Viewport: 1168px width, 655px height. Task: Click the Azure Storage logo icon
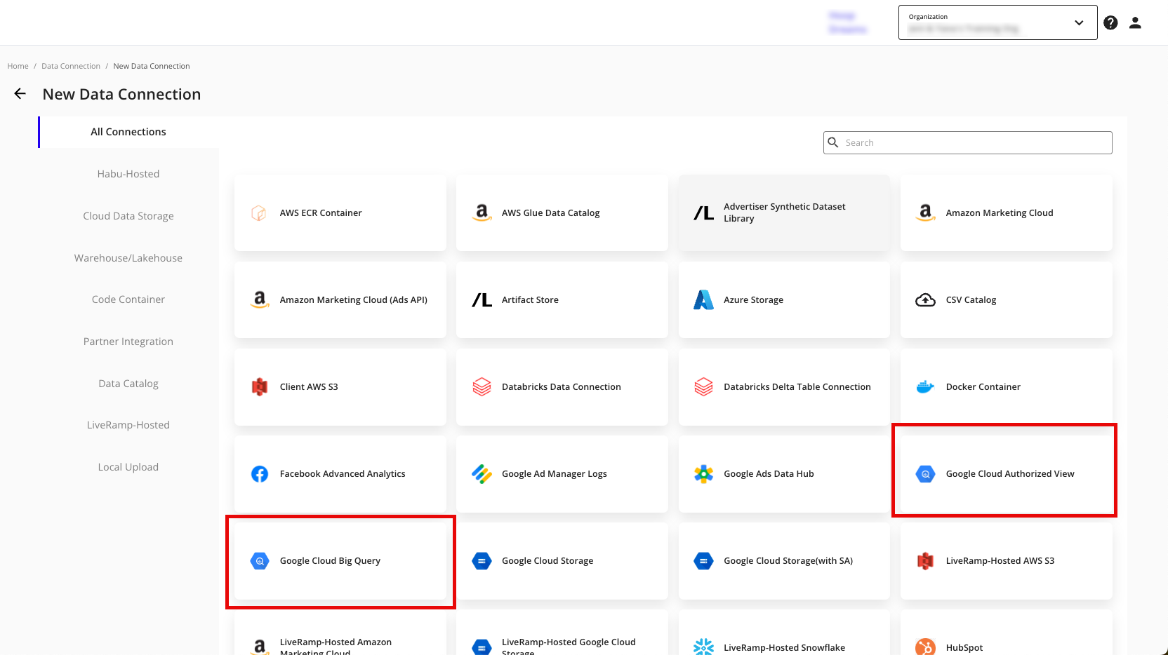pyautogui.click(x=703, y=300)
